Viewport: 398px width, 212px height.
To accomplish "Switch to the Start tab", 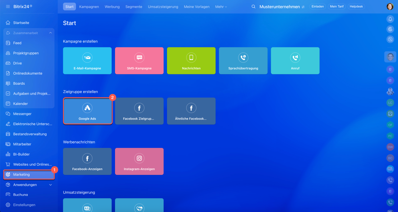I will click(69, 7).
